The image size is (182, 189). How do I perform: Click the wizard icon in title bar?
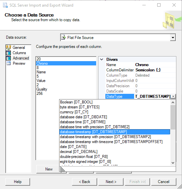(x=5, y=5)
